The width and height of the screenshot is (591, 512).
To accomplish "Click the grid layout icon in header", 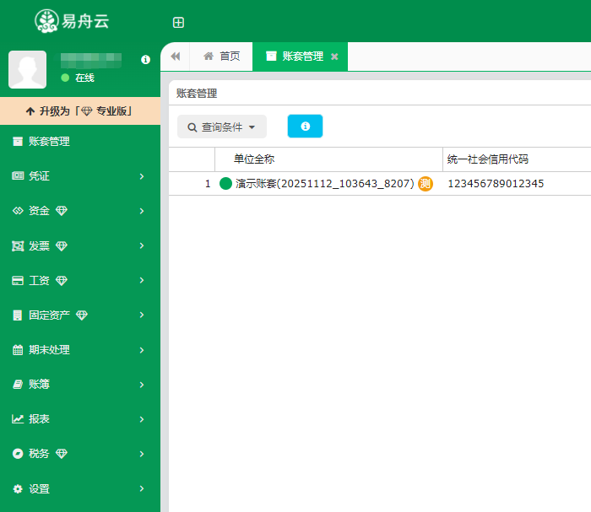I will click(178, 23).
